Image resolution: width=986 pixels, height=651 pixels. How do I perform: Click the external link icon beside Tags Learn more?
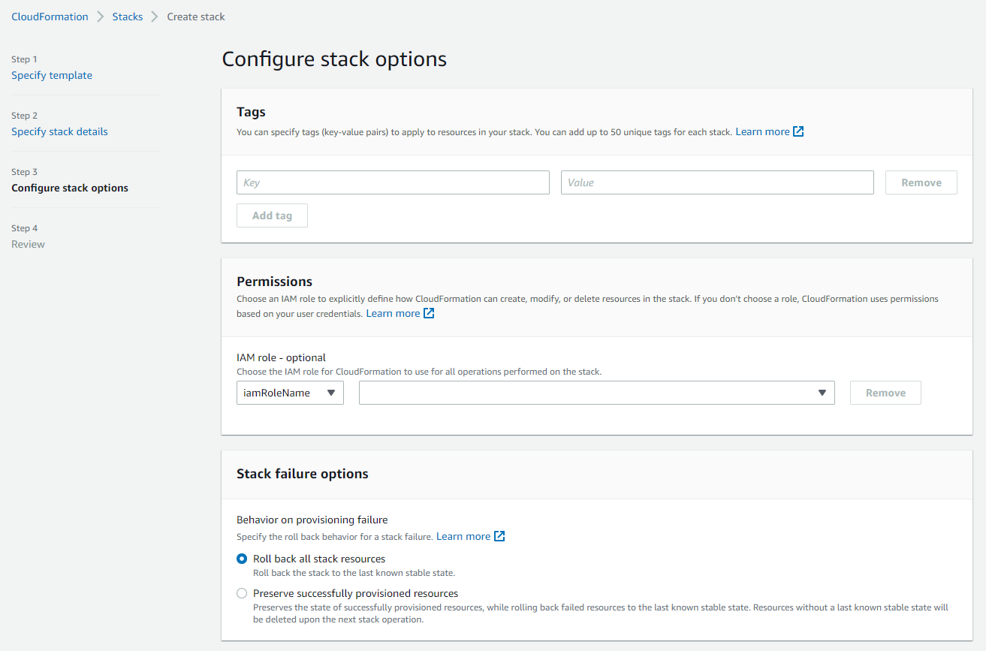click(x=798, y=131)
